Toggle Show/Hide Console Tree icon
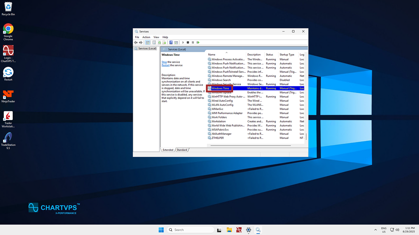 tap(148, 42)
